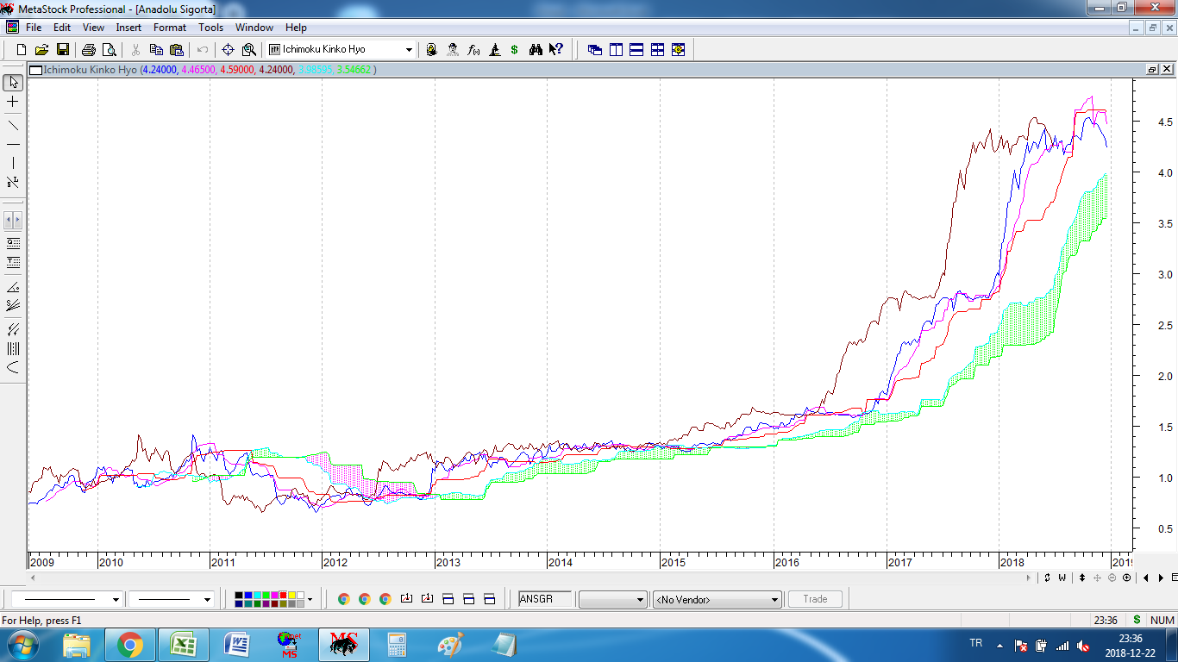Click the What's This help pointer icon
This screenshot has width=1178, height=662.
coord(556,50)
